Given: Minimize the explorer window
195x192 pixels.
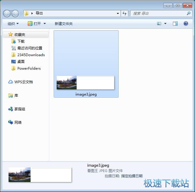Looking at the screenshot, I should 168,6.
